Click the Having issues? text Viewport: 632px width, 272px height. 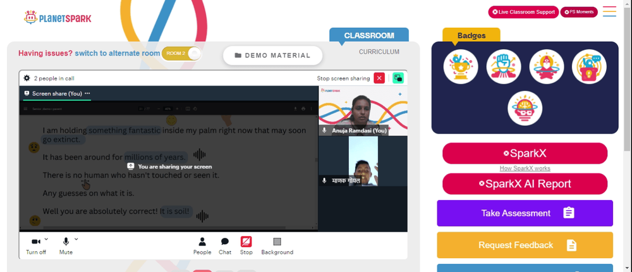(x=46, y=53)
